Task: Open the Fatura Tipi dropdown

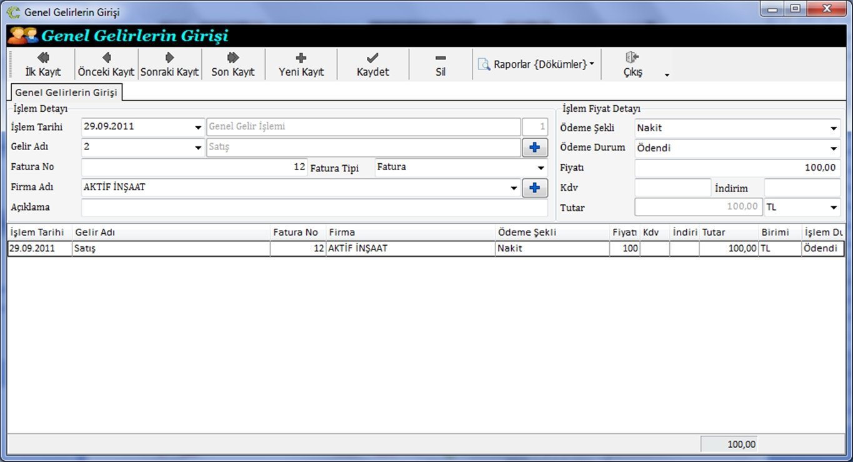Action: pyautogui.click(x=541, y=168)
